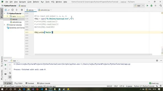Open the Event Log

(154, 83)
